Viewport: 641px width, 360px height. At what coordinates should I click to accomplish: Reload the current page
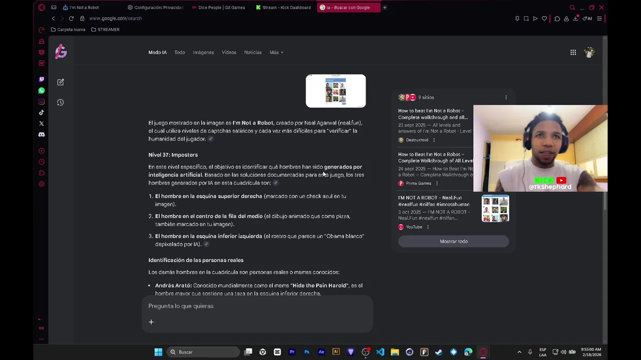(x=71, y=18)
